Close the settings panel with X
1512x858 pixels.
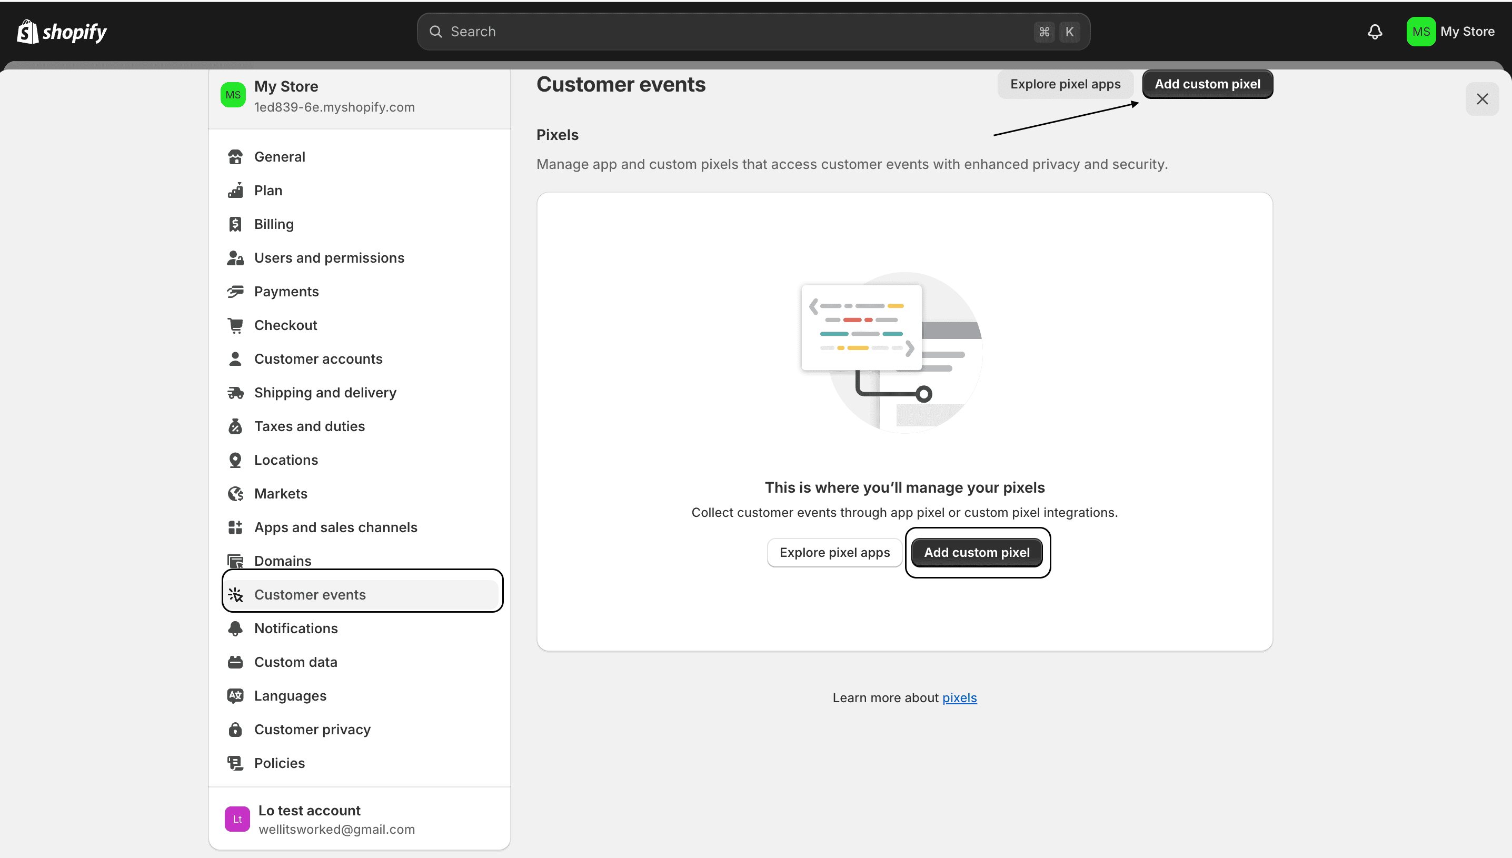(x=1482, y=99)
